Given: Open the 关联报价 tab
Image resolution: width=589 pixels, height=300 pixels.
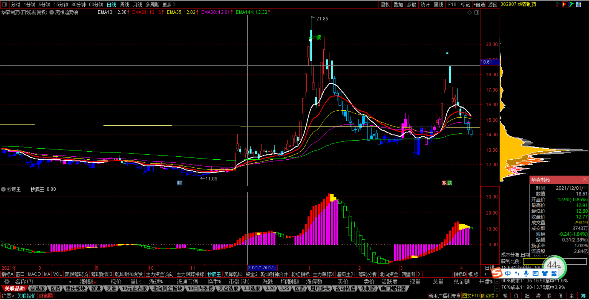Looking at the screenshot, I should [26, 296].
